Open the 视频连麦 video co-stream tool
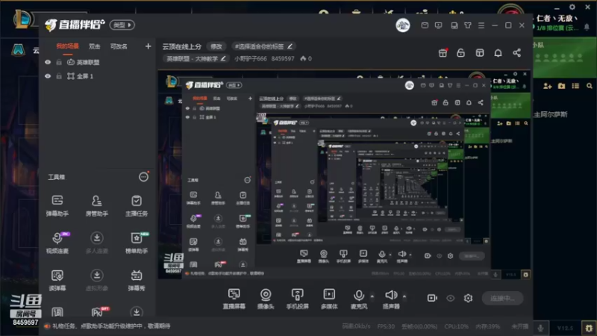 point(57,243)
